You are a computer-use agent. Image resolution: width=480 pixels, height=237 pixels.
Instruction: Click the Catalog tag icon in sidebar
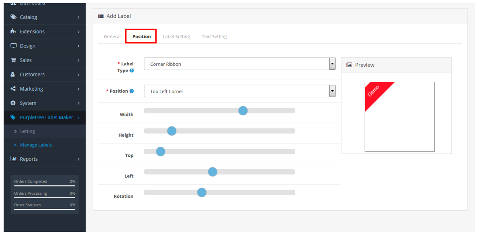[13, 17]
